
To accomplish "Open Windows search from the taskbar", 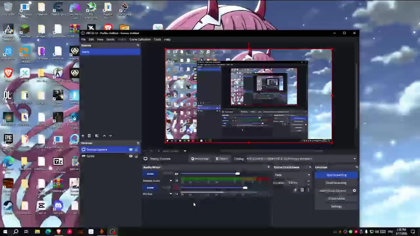I will (16, 232).
